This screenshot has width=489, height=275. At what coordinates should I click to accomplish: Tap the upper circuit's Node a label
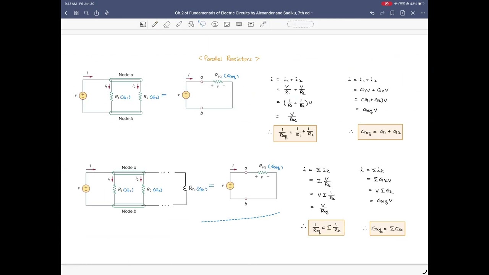pyautogui.click(x=126, y=75)
